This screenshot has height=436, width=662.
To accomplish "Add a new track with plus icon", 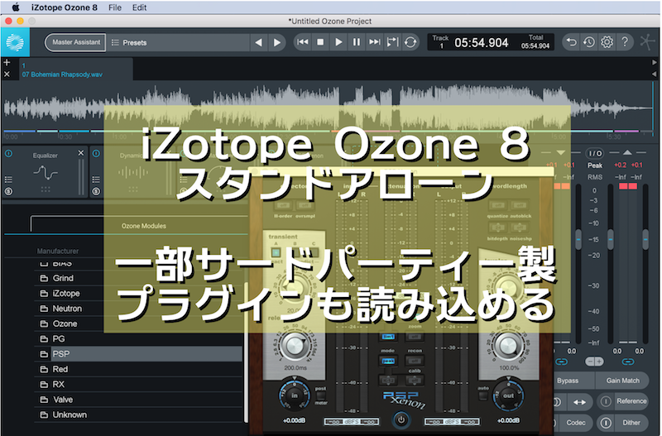I will [x=7, y=63].
